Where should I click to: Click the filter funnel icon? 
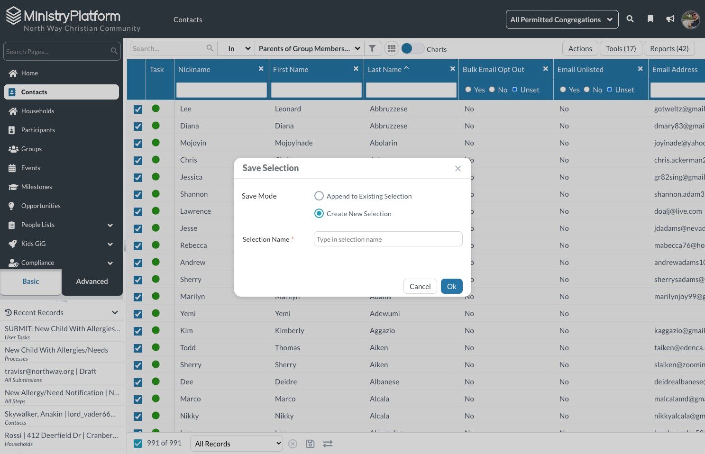coord(372,48)
